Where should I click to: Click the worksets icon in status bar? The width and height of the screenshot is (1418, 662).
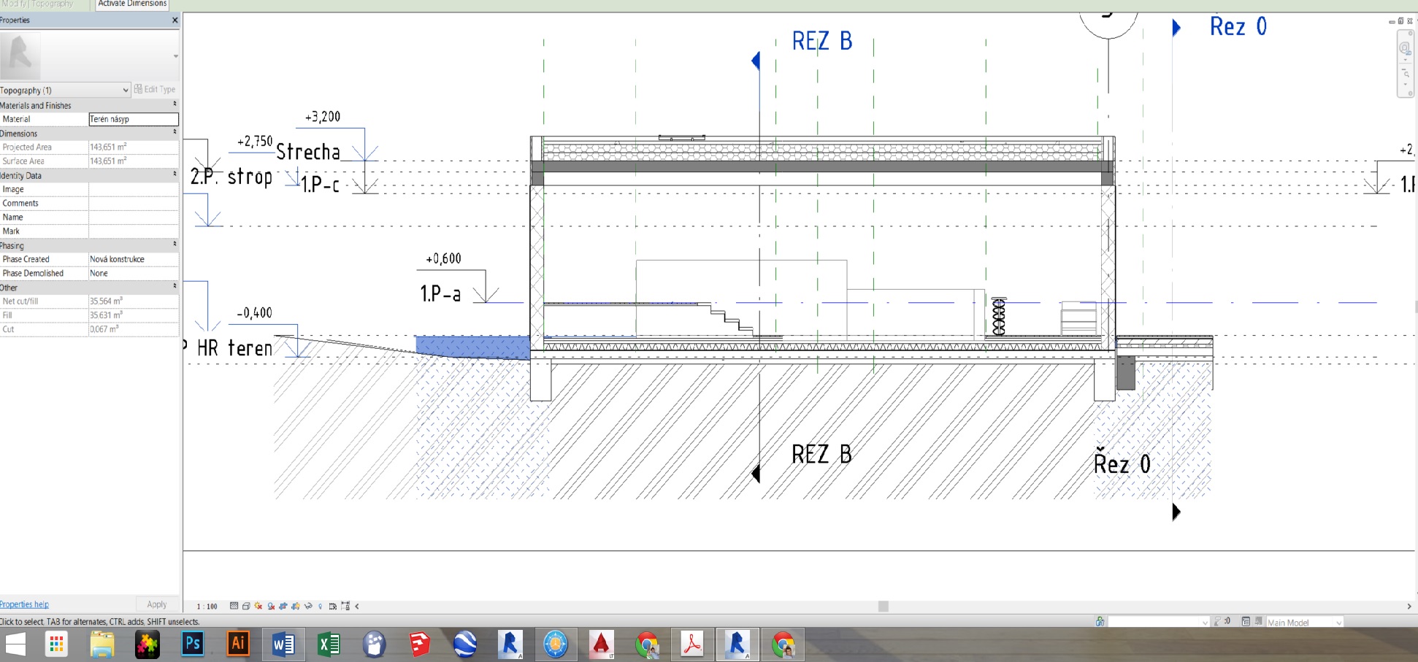[x=1100, y=622]
